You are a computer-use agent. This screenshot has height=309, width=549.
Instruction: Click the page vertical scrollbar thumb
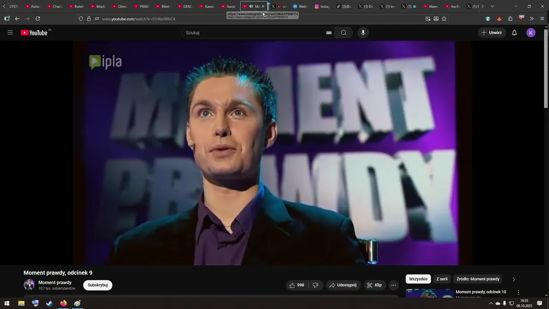(546, 69)
